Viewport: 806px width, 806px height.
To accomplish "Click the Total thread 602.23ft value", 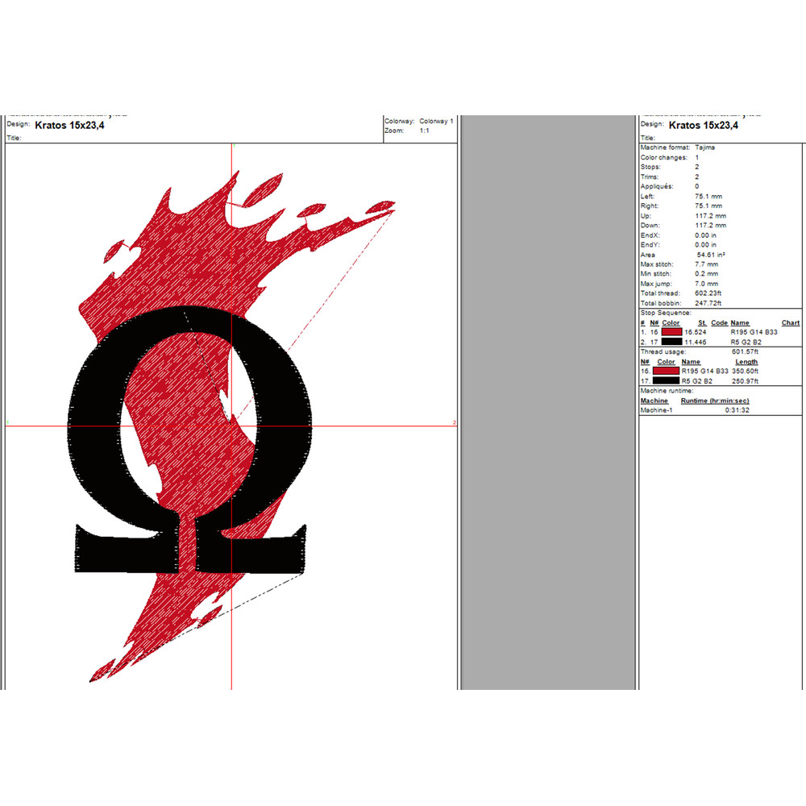I will pyautogui.click(x=708, y=293).
